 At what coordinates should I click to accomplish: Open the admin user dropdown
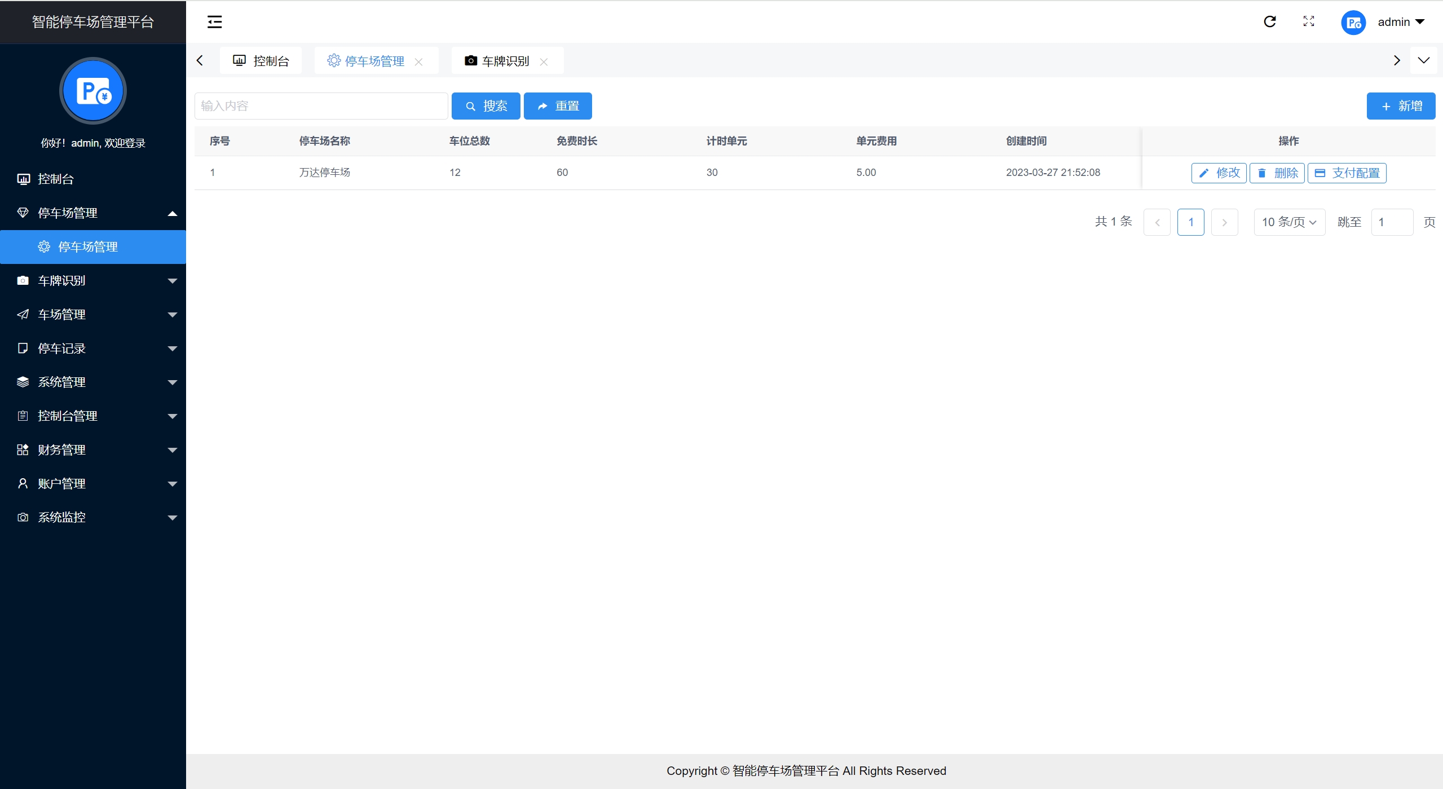pos(1401,22)
